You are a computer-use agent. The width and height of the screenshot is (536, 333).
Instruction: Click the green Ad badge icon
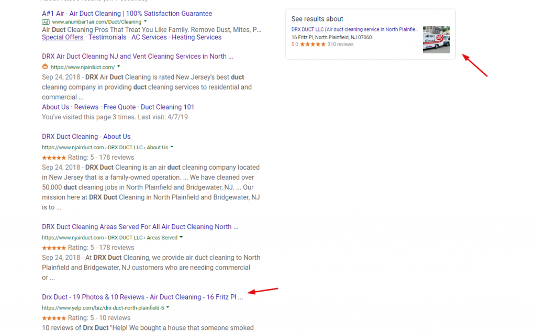(x=46, y=22)
